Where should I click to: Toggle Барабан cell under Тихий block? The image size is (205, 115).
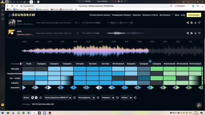point(29,83)
